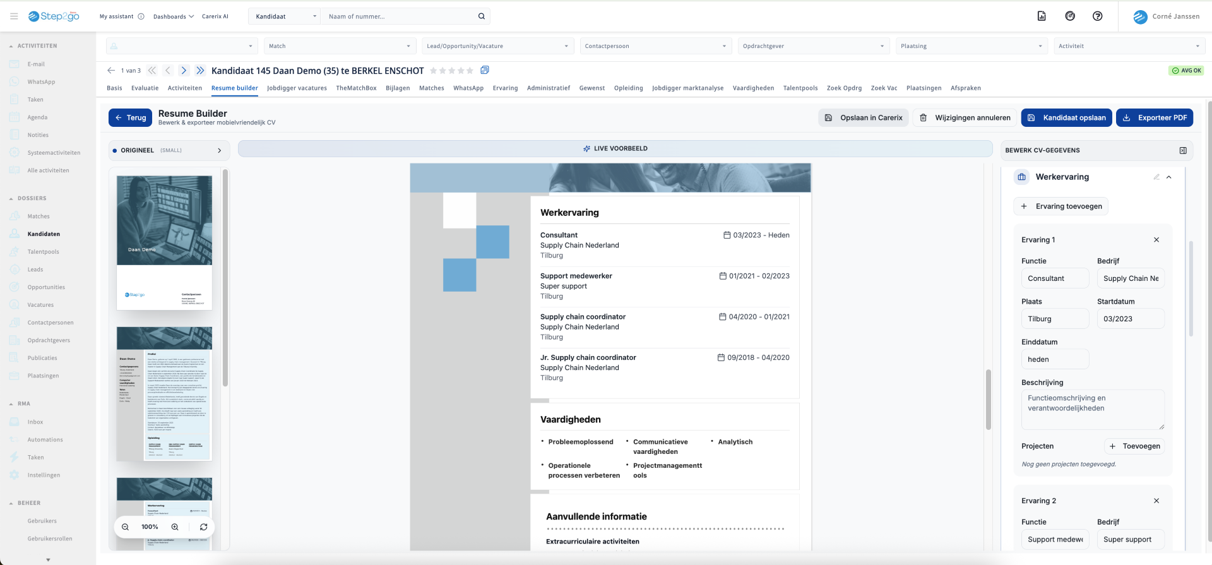Expand the Origineel template selector
Viewport: 1212px width, 565px height.
(x=219, y=150)
